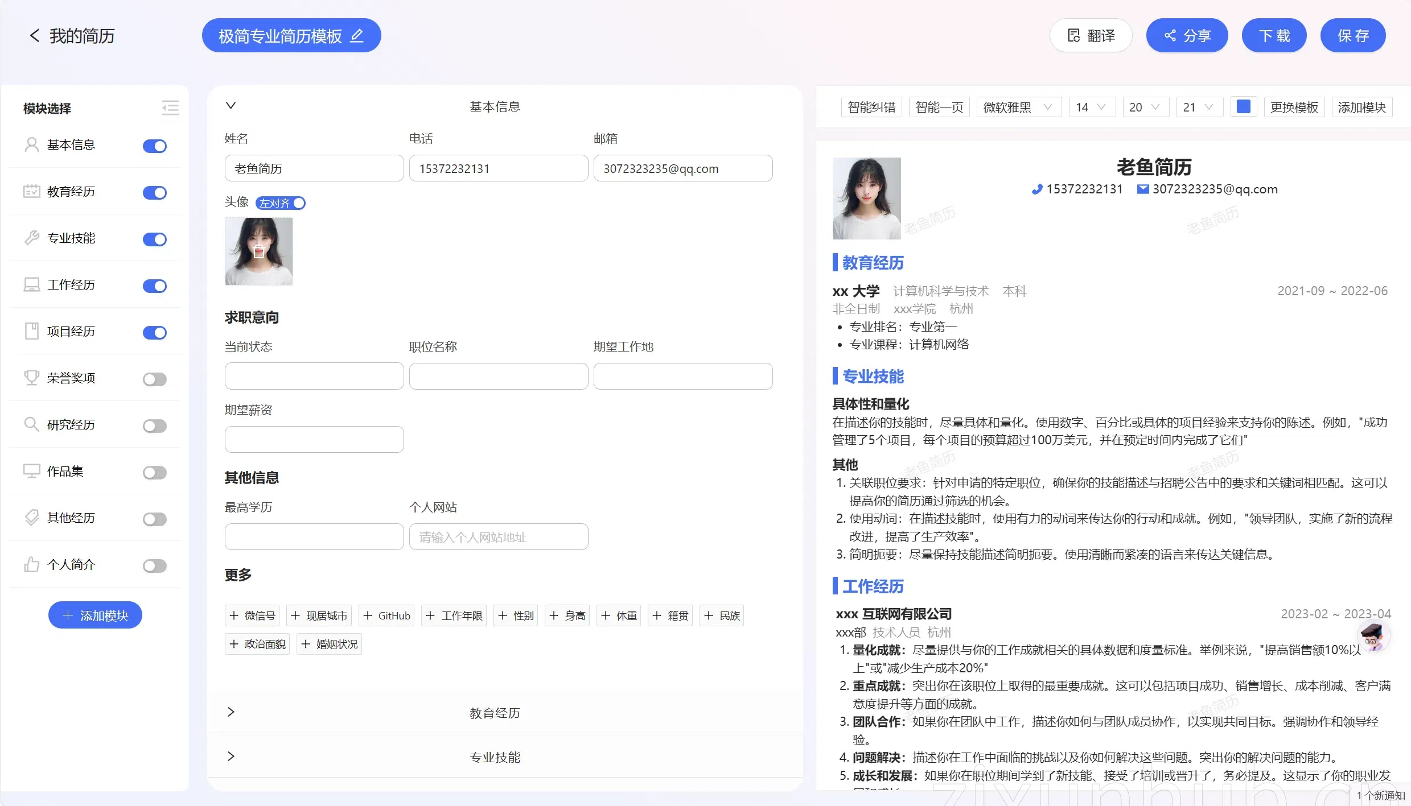Open the 21 spacing dropdown

point(1200,108)
